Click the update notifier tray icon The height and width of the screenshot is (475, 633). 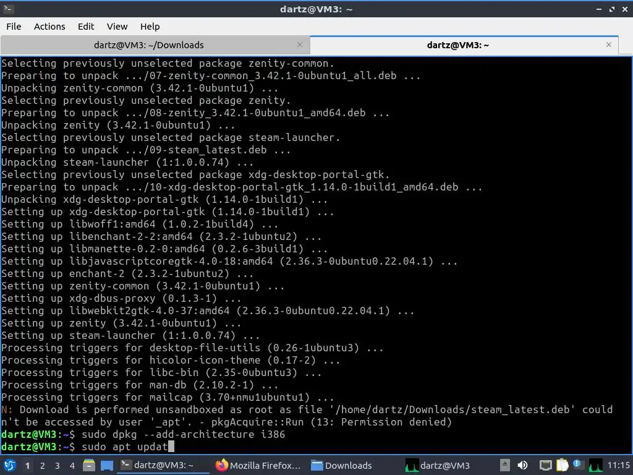click(578, 464)
